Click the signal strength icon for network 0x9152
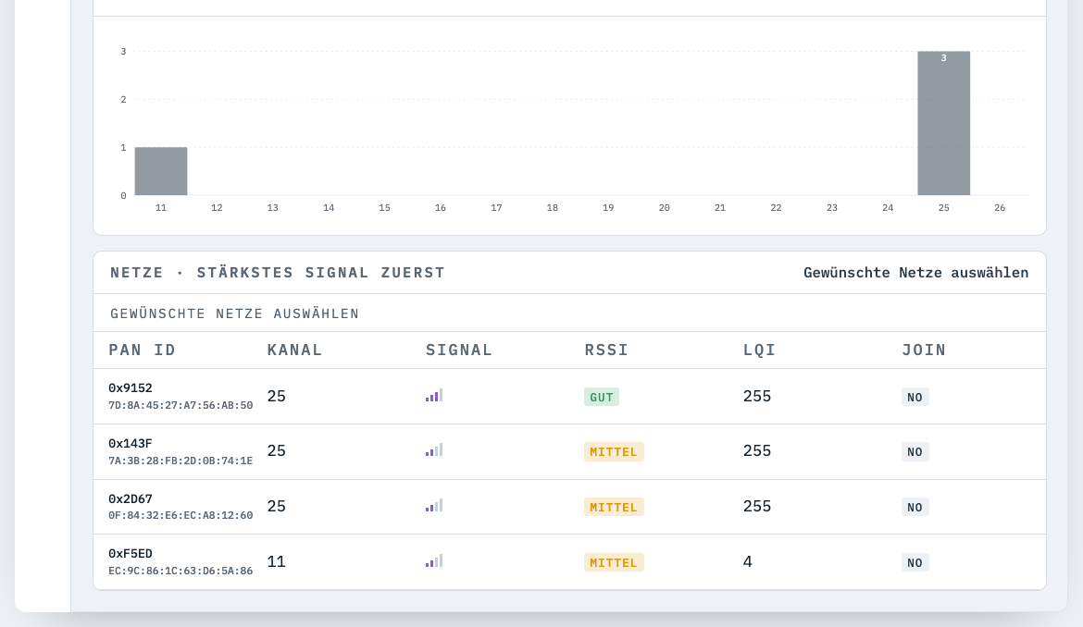Screen dimensions: 1083x627 [x=433, y=396]
